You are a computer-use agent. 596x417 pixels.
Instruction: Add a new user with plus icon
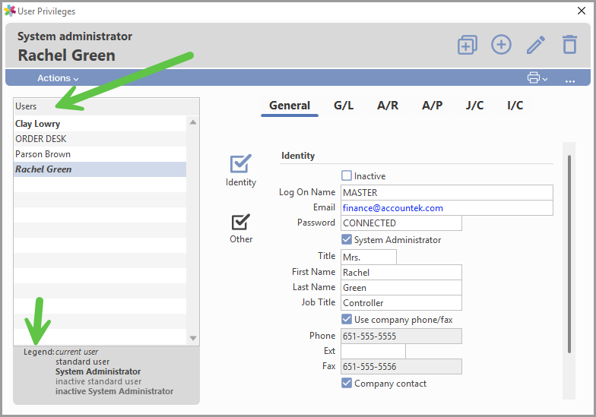(x=501, y=44)
